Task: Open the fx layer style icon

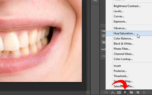Action: click(x=113, y=92)
